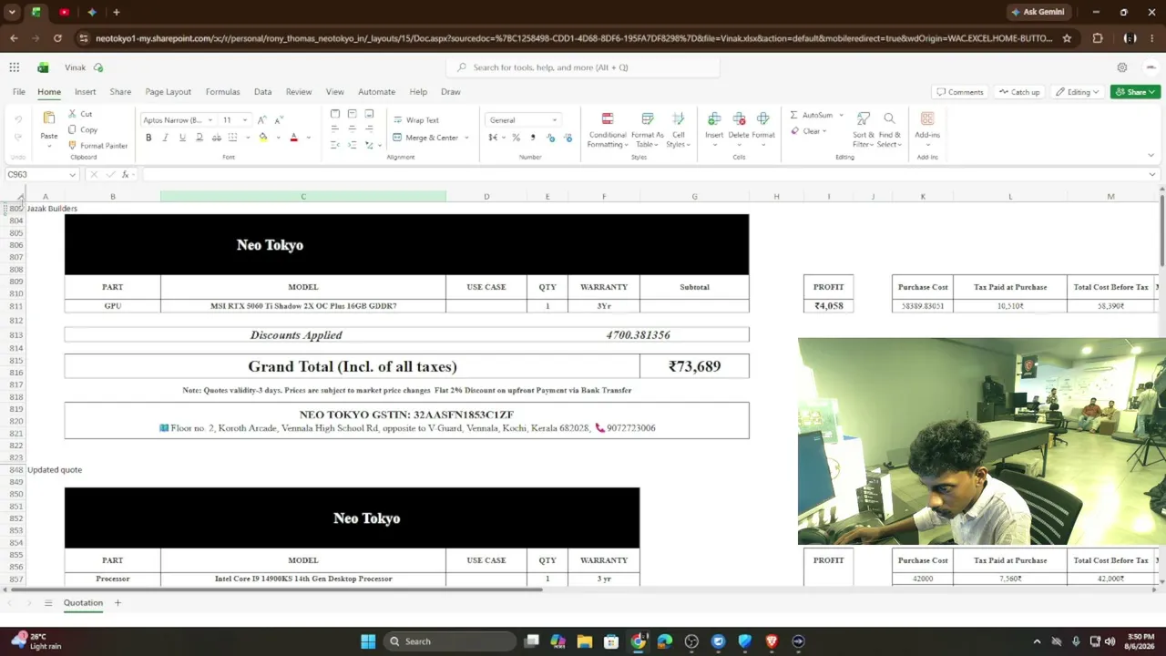Open all sheets list icon
The image size is (1166, 656).
[48, 603]
